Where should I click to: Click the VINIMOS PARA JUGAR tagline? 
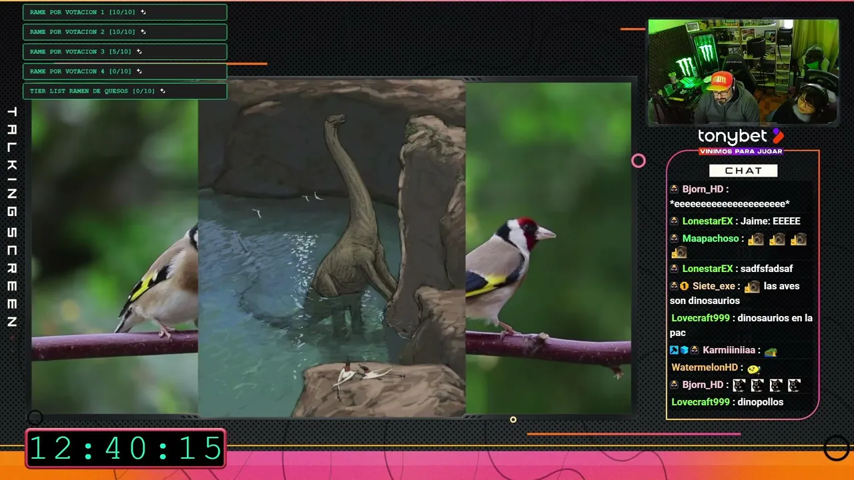click(741, 151)
